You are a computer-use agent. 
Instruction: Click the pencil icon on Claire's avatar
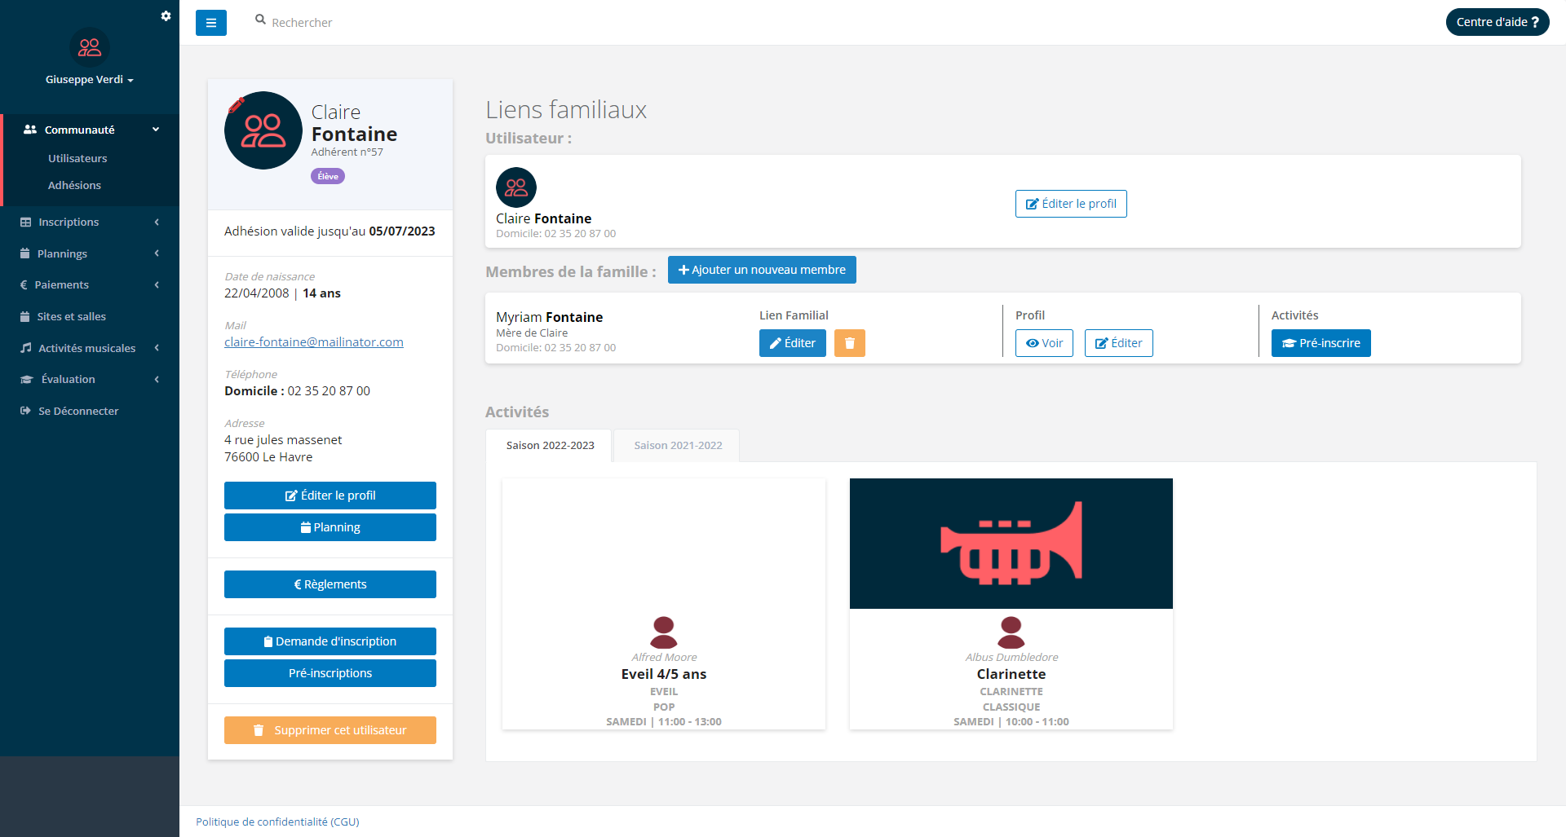237,103
